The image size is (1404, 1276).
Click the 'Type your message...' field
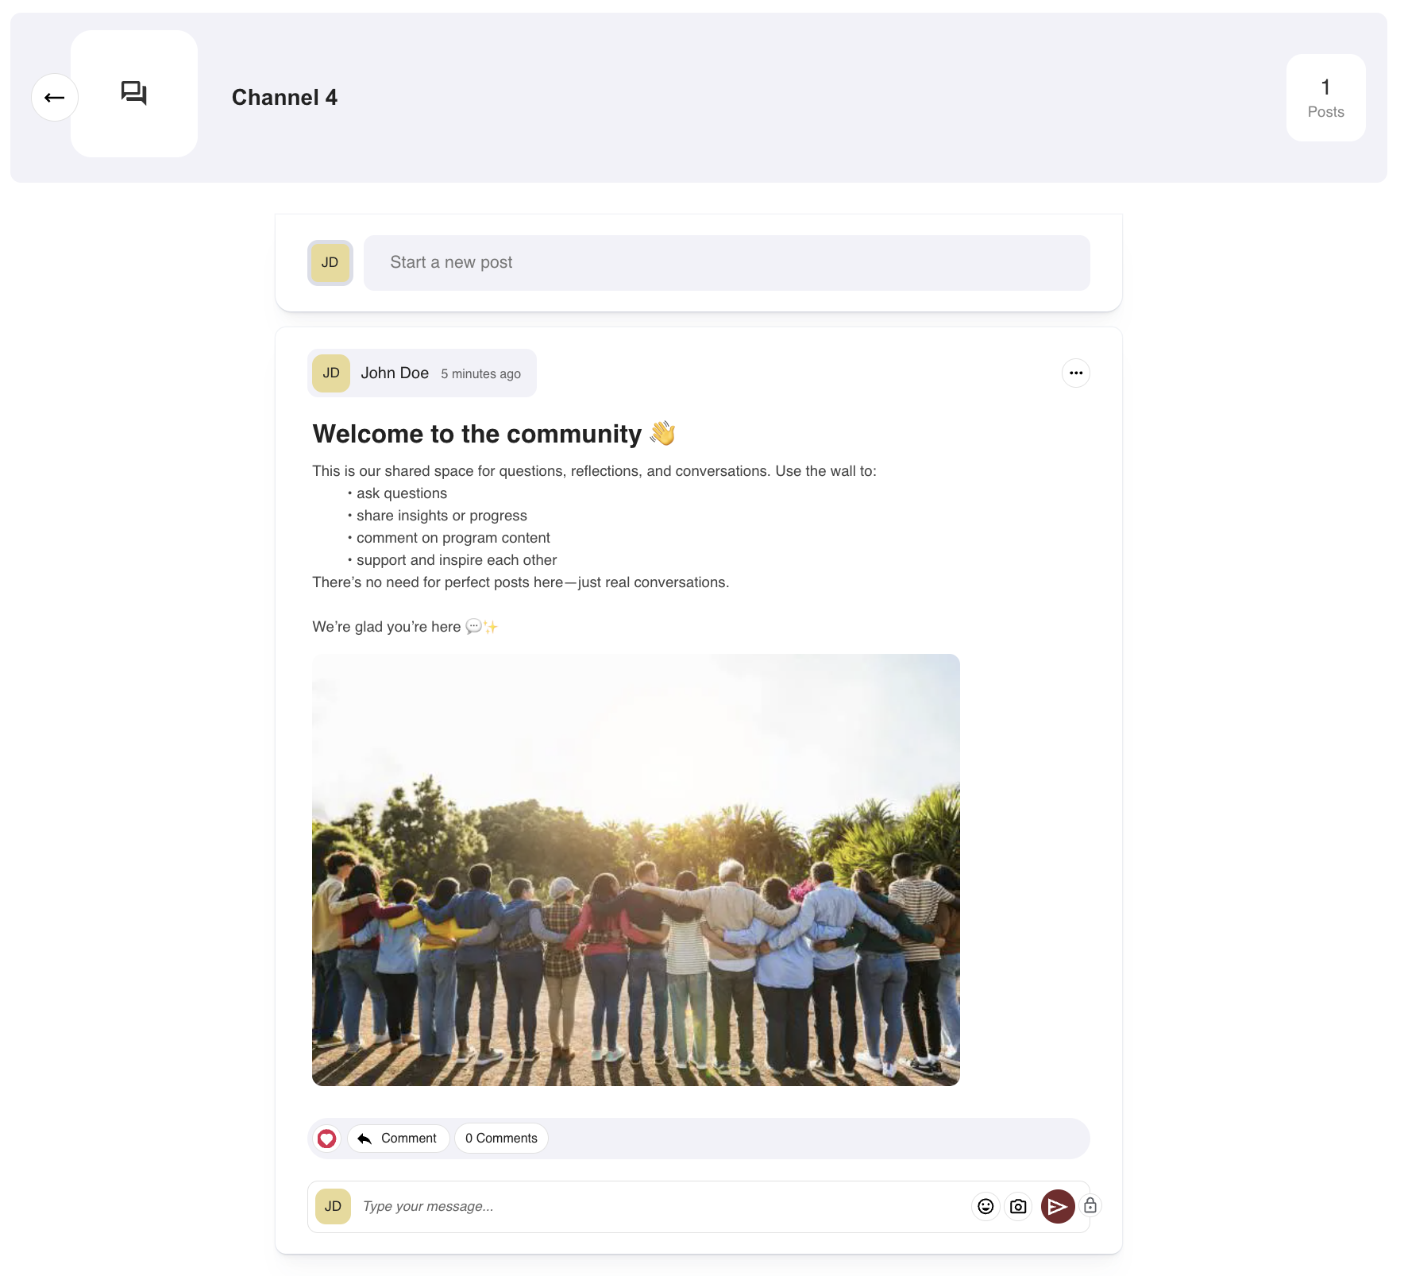click(659, 1206)
